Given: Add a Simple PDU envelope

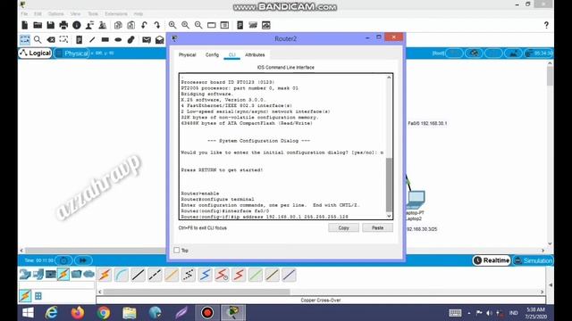Looking at the screenshot, I should point(147,39).
